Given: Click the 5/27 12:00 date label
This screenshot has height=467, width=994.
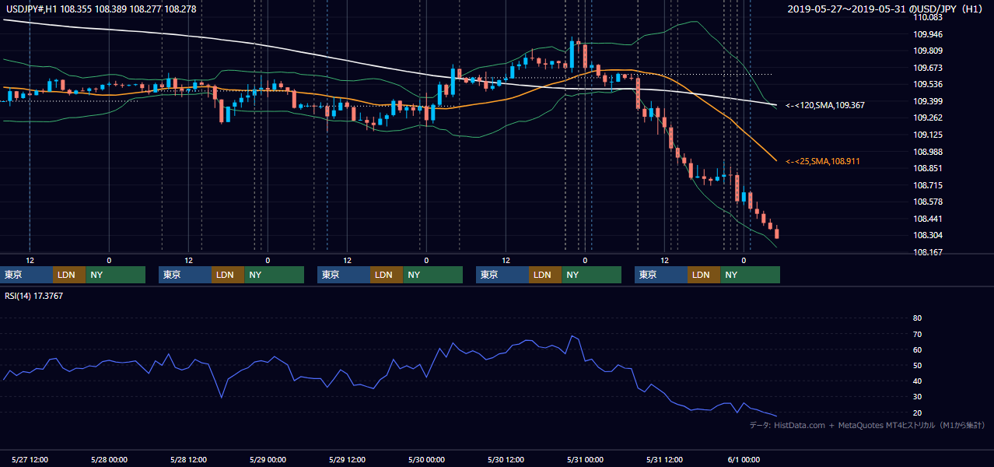Looking at the screenshot, I should coord(31,459).
